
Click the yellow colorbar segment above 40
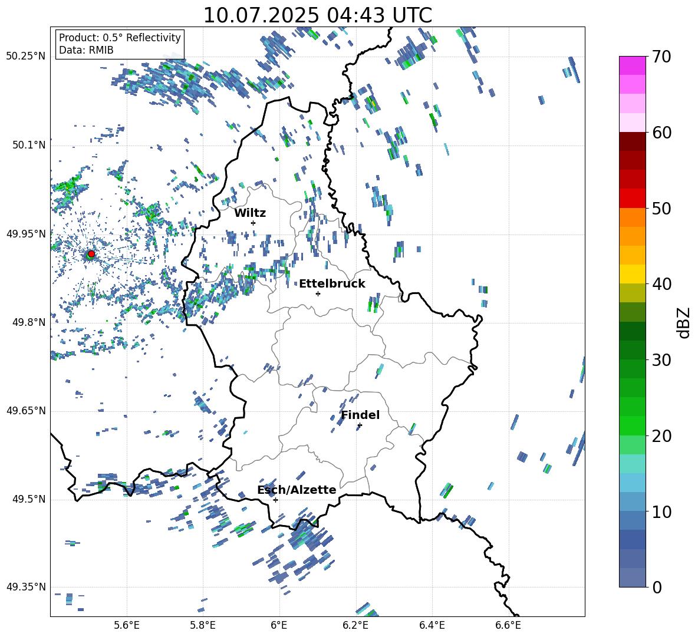633,274
